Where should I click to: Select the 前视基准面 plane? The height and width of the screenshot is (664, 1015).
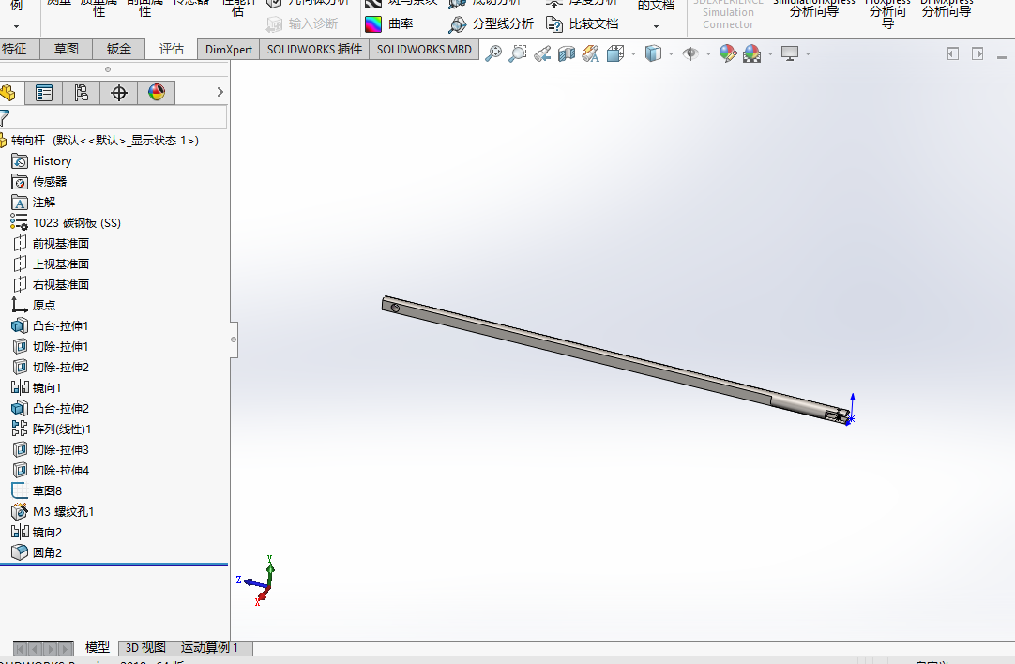coord(51,244)
